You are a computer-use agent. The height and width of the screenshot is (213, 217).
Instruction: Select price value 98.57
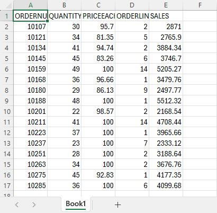[98, 111]
